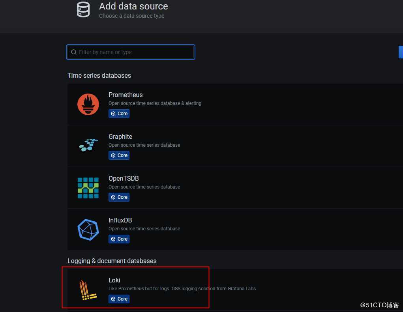403x312 pixels.
Task: Select the OpenTSDB data source title
Action: [124, 178]
